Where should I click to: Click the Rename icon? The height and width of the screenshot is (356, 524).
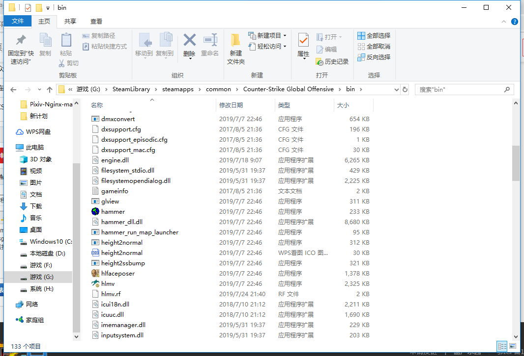click(x=210, y=40)
